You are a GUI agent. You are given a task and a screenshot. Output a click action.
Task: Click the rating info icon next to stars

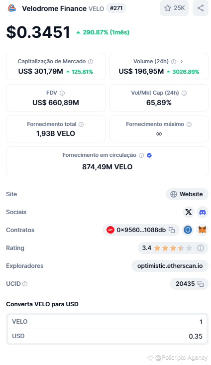tap(201, 248)
